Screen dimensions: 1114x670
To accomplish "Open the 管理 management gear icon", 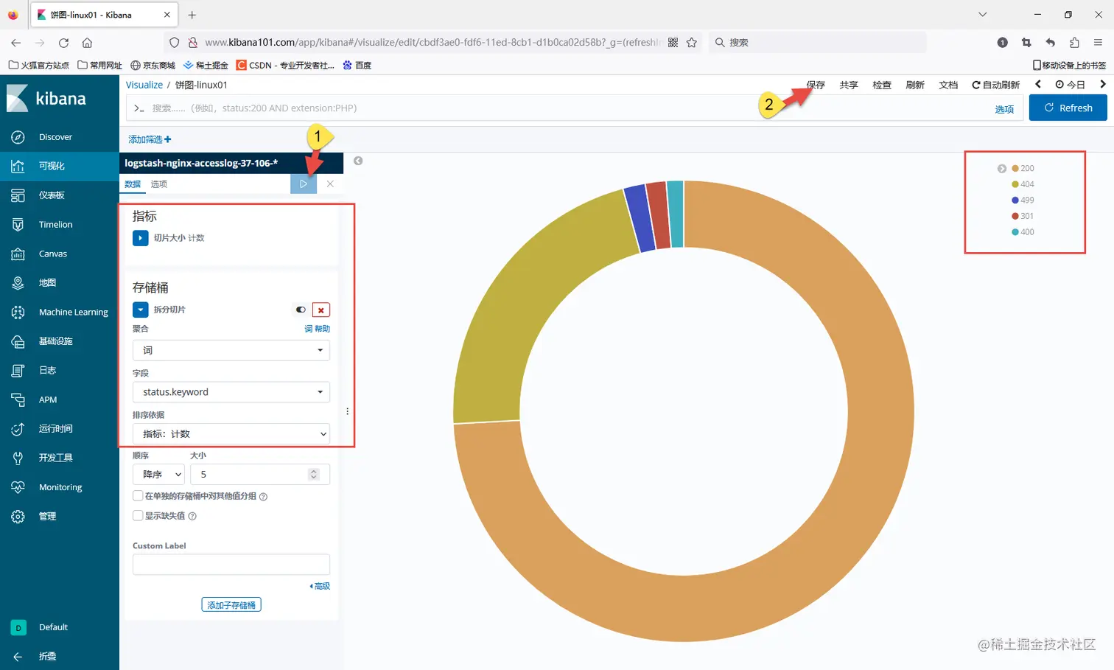I will [18, 517].
